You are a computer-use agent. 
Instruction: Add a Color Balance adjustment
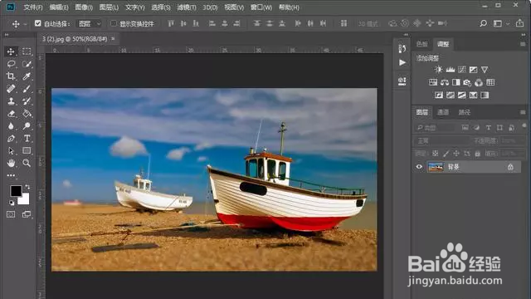click(x=445, y=82)
